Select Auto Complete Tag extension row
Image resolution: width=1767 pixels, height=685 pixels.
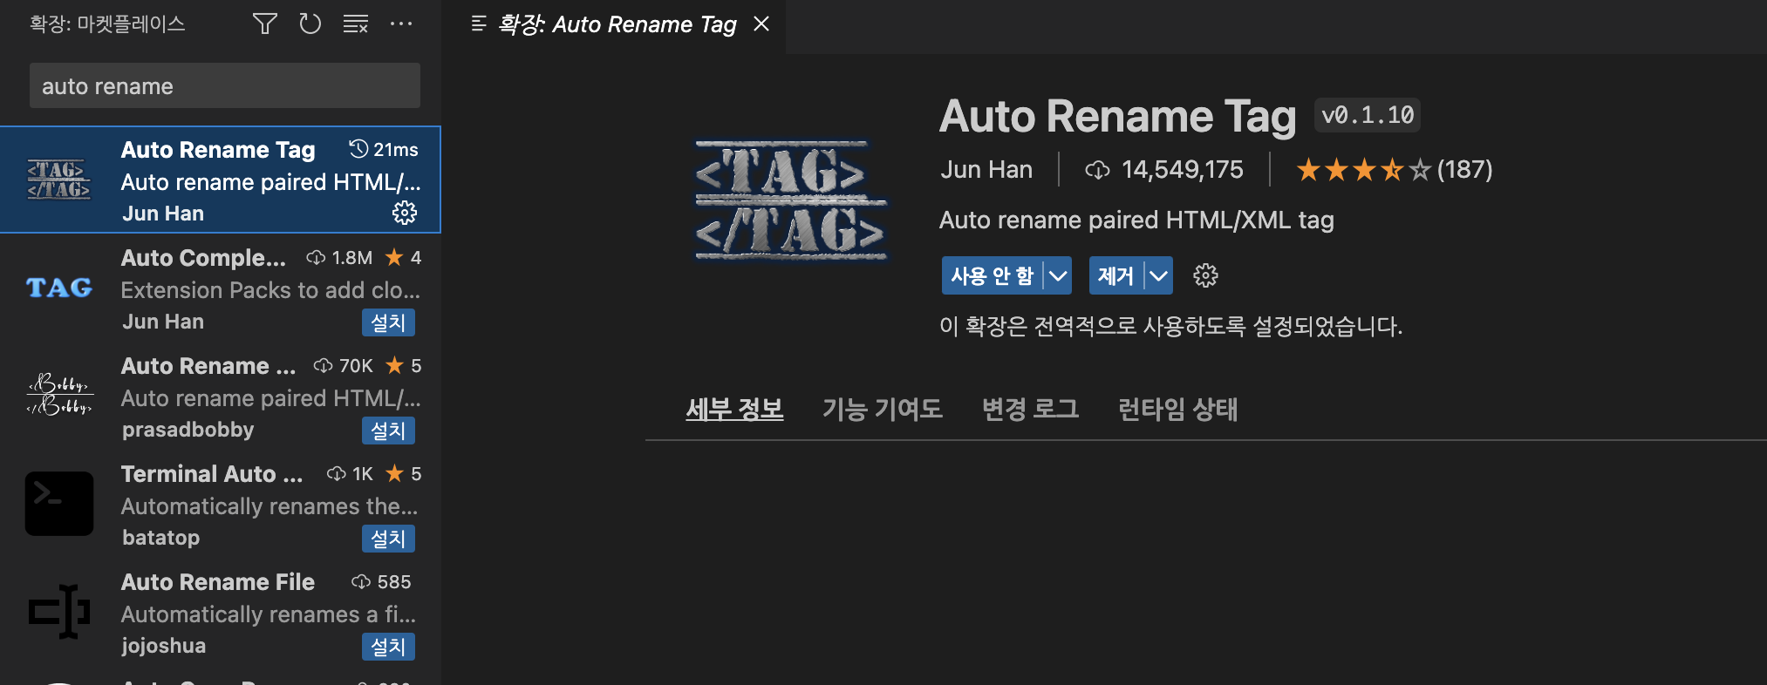click(221, 288)
